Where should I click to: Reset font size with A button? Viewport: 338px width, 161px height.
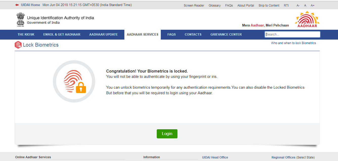point(305,6)
